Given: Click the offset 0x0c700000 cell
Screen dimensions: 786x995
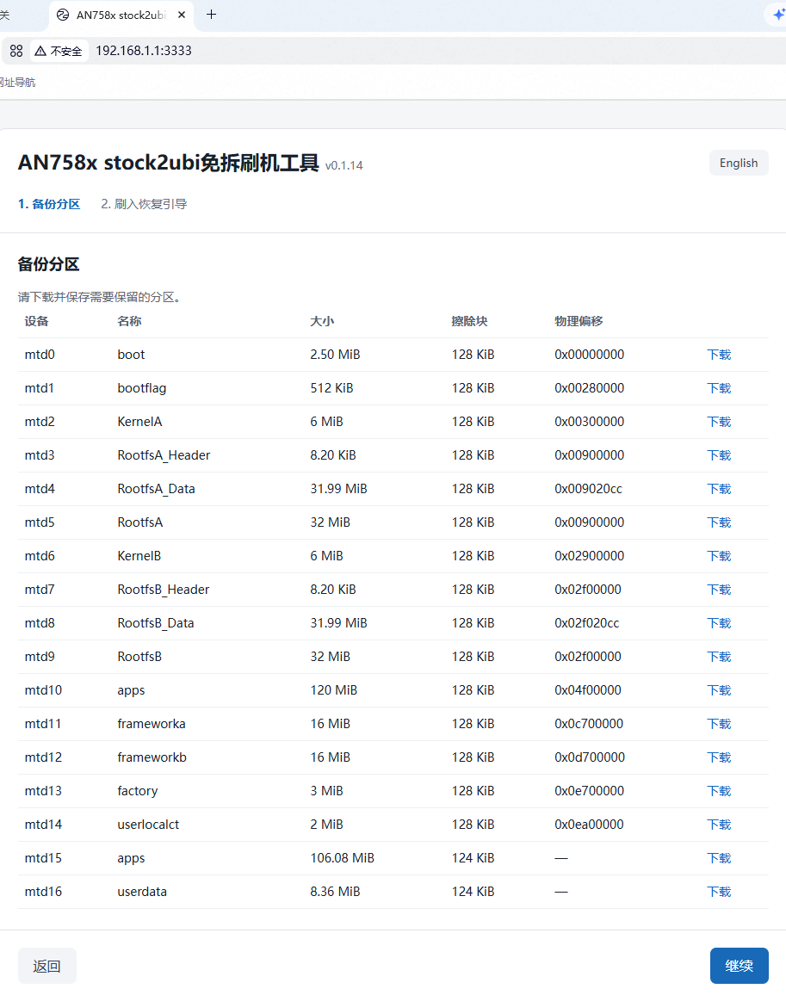Looking at the screenshot, I should [x=589, y=724].
